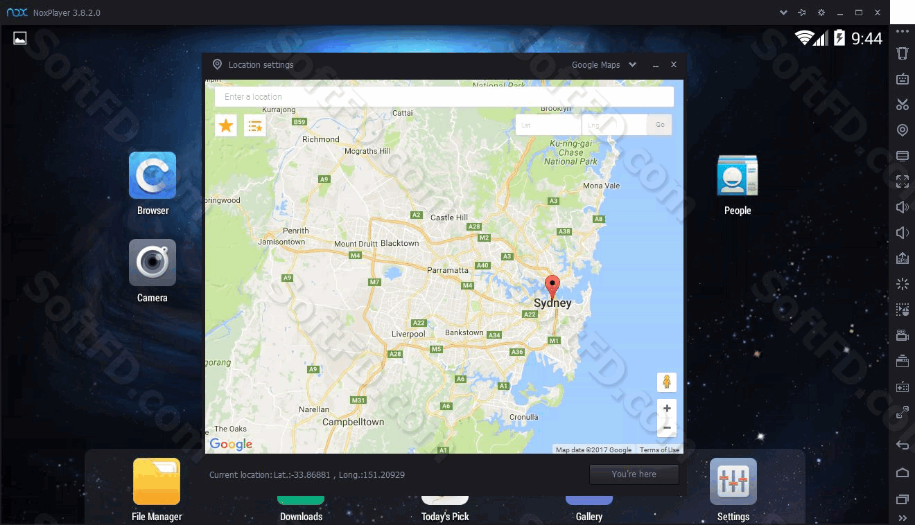915x525 pixels.
Task: Launch the Camera app
Action: point(152,262)
